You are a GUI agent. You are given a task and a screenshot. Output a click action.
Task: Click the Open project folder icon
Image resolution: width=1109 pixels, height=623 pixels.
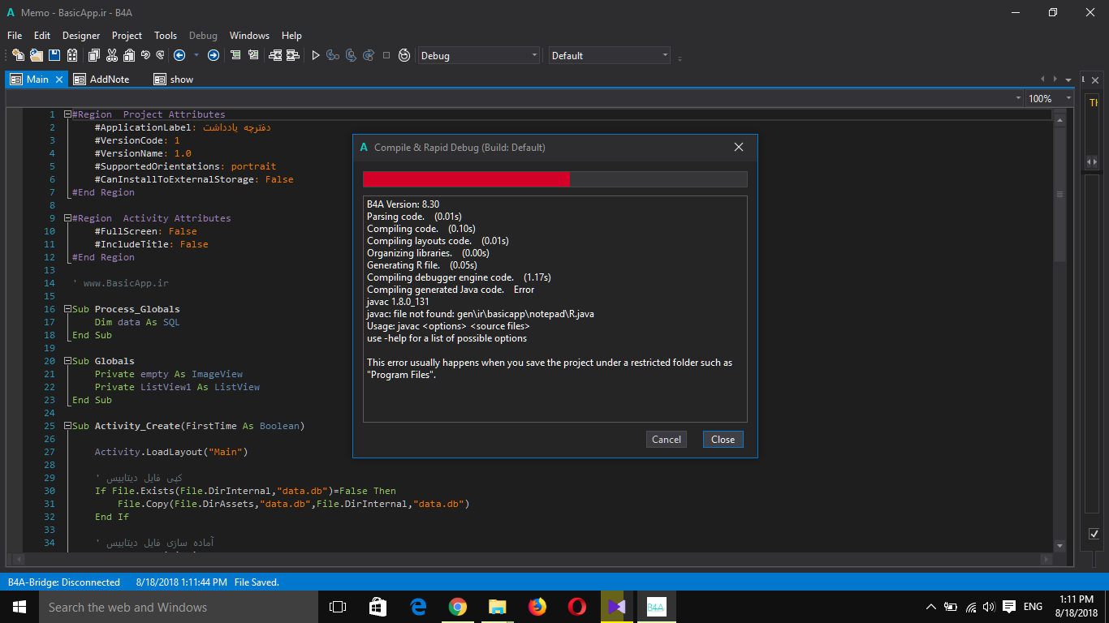coord(36,55)
